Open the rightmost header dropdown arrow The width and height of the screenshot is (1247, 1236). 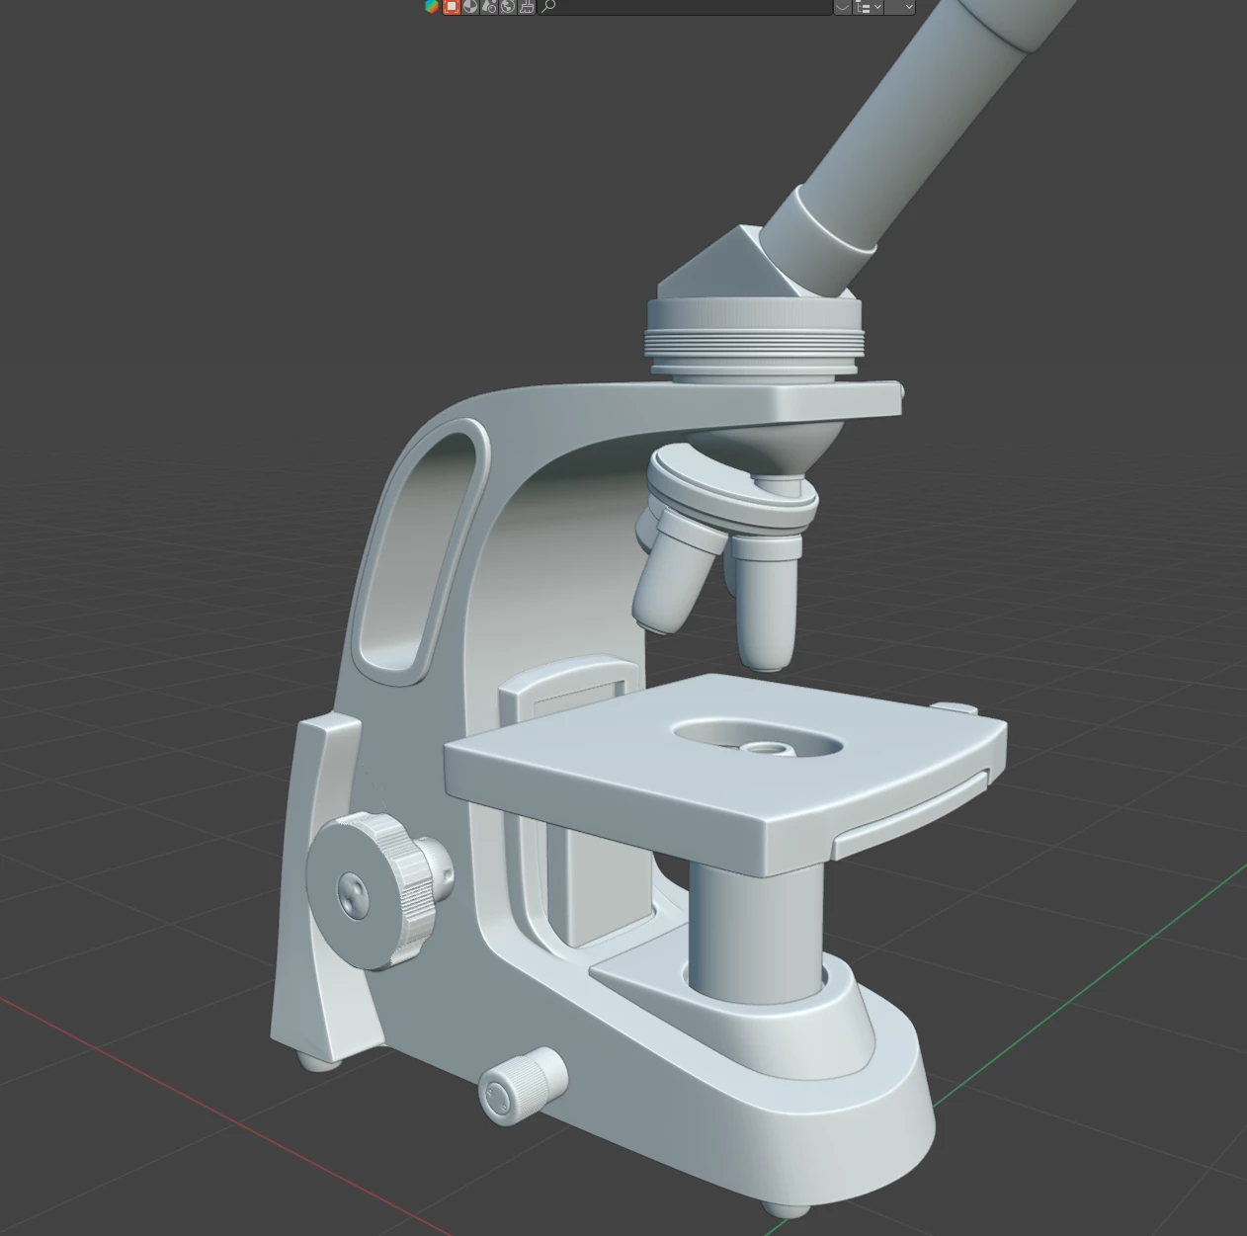point(899,6)
